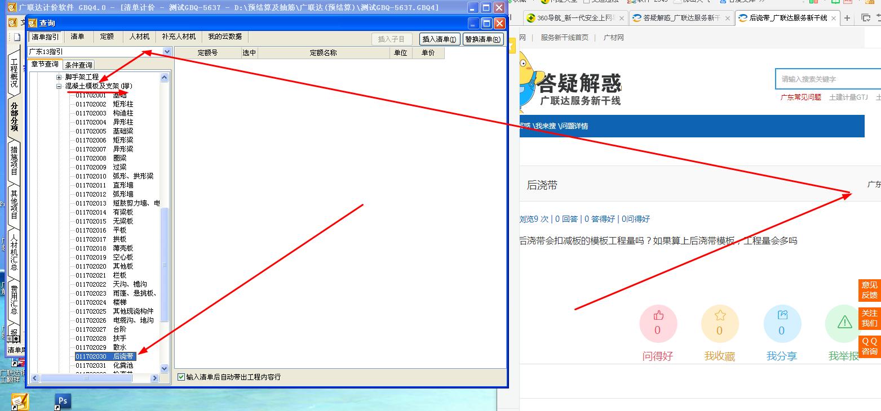The height and width of the screenshot is (411, 881).
Task: Open the 措施项目 vertical tab
Action: (14, 160)
